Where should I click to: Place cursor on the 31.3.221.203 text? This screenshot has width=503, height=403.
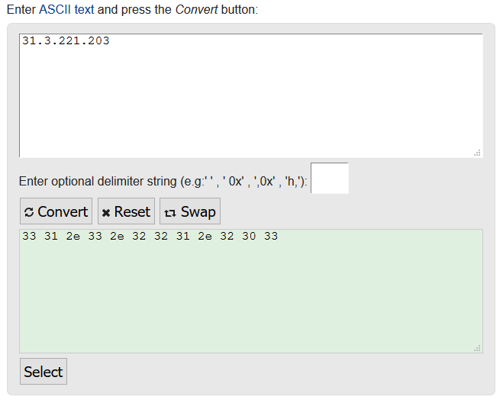coord(66,40)
